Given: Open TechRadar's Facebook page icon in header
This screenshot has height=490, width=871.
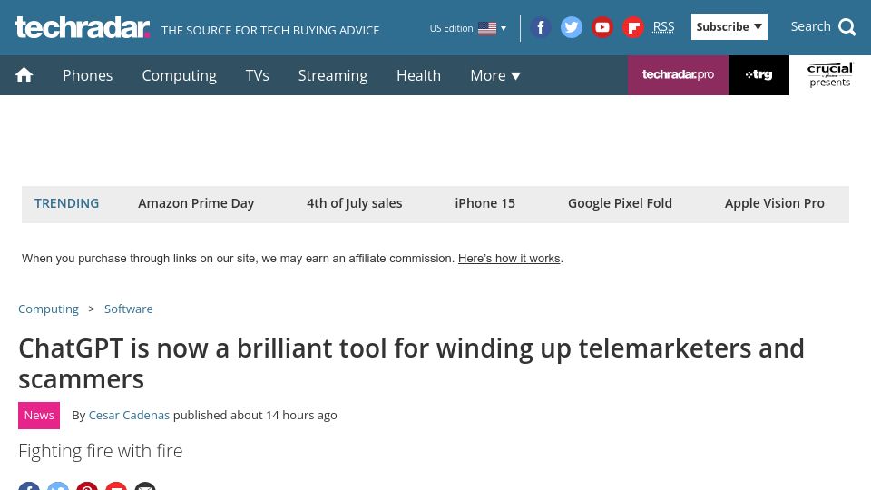Looking at the screenshot, I should [x=540, y=26].
